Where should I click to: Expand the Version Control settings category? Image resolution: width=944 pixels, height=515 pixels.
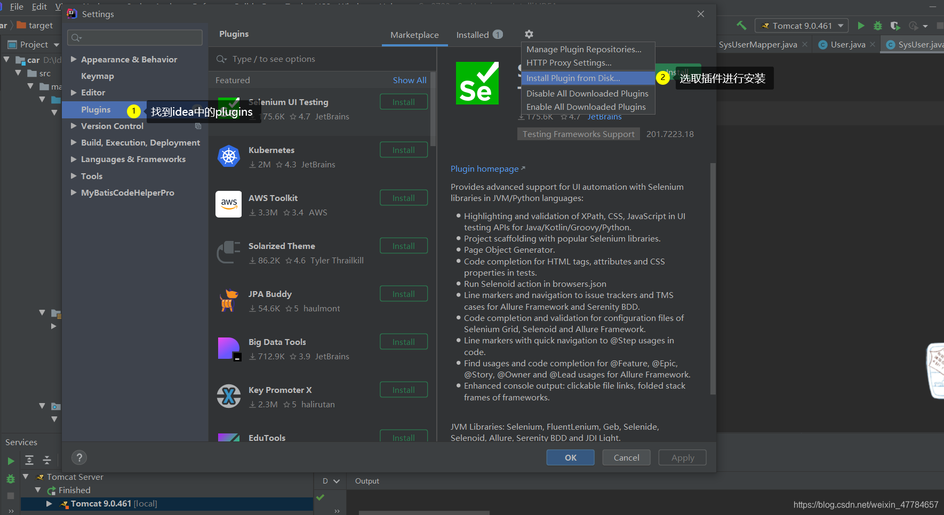coord(74,126)
